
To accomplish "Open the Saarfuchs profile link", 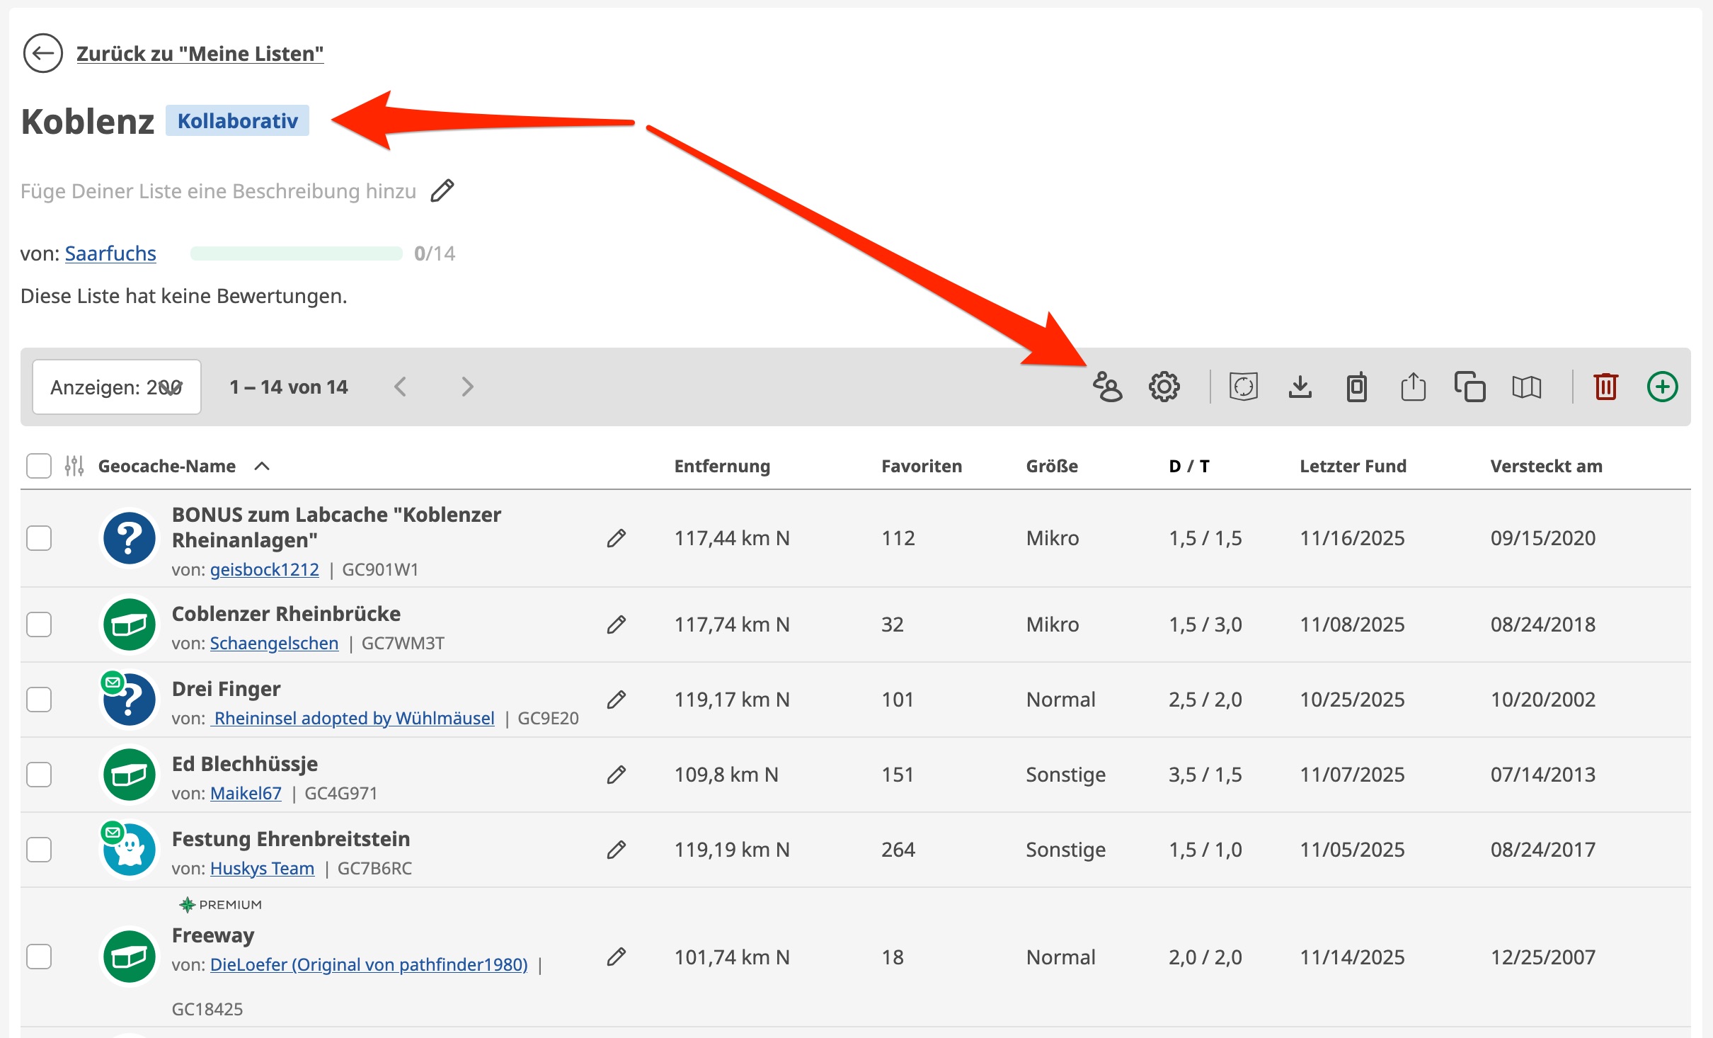I will (110, 253).
